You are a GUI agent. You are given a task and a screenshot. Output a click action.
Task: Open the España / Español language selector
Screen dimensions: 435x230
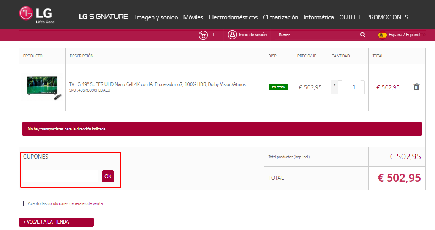click(x=404, y=35)
